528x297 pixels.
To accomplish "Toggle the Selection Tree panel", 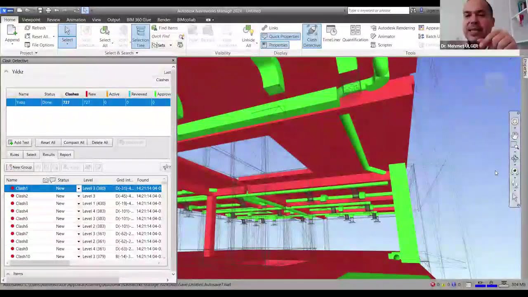I will [x=141, y=36].
